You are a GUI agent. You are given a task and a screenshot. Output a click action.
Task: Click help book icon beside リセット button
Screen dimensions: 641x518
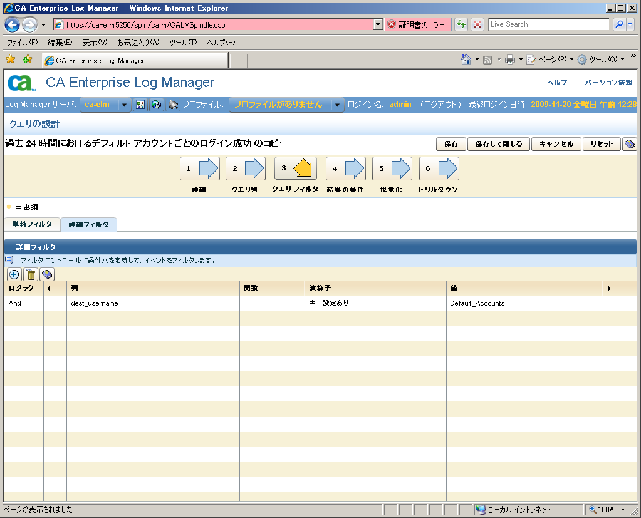point(630,144)
